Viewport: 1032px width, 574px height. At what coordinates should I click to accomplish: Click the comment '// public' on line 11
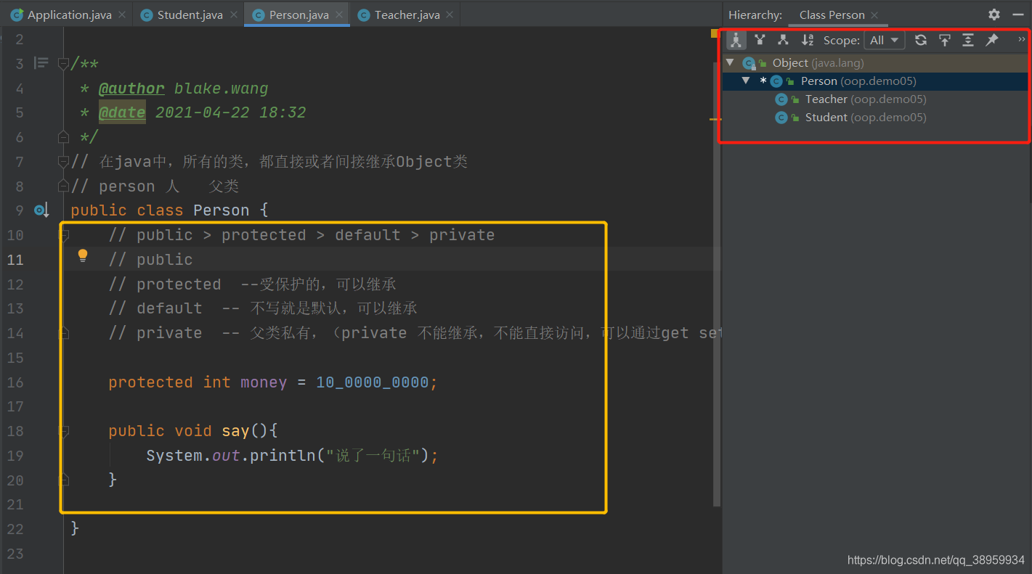point(150,260)
